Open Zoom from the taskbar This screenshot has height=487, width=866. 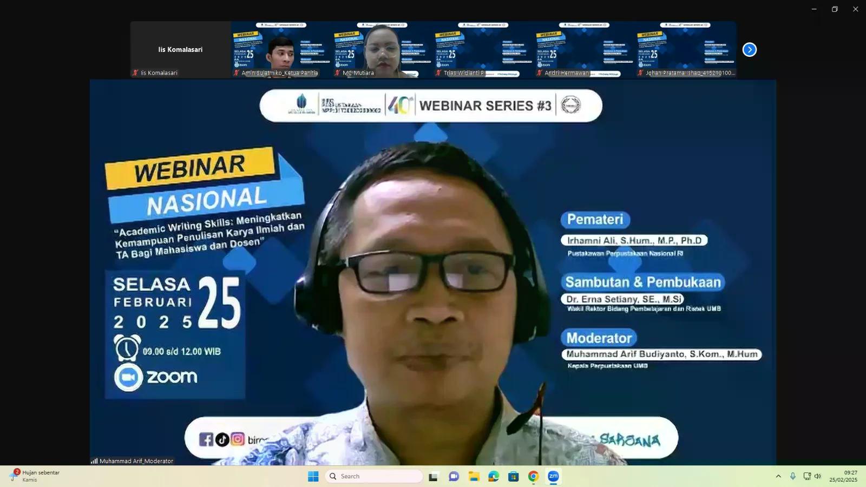tap(553, 476)
